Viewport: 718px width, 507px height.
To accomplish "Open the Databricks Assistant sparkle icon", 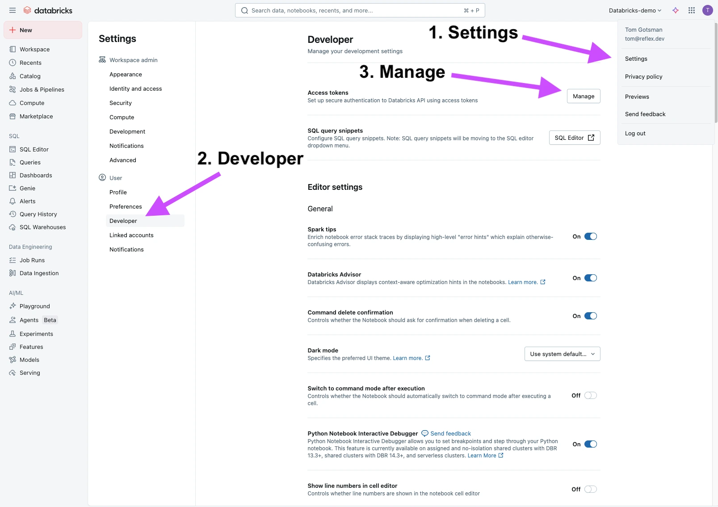I will [x=676, y=10].
